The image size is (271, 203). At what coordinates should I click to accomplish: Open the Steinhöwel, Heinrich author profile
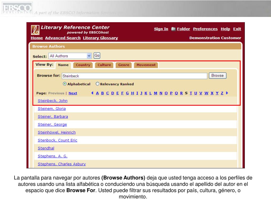[57, 132]
